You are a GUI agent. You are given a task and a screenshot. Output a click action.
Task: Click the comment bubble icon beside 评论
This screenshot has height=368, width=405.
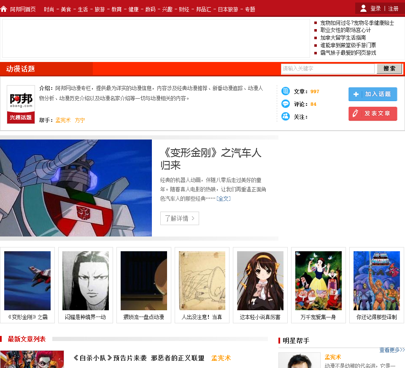[x=286, y=104]
